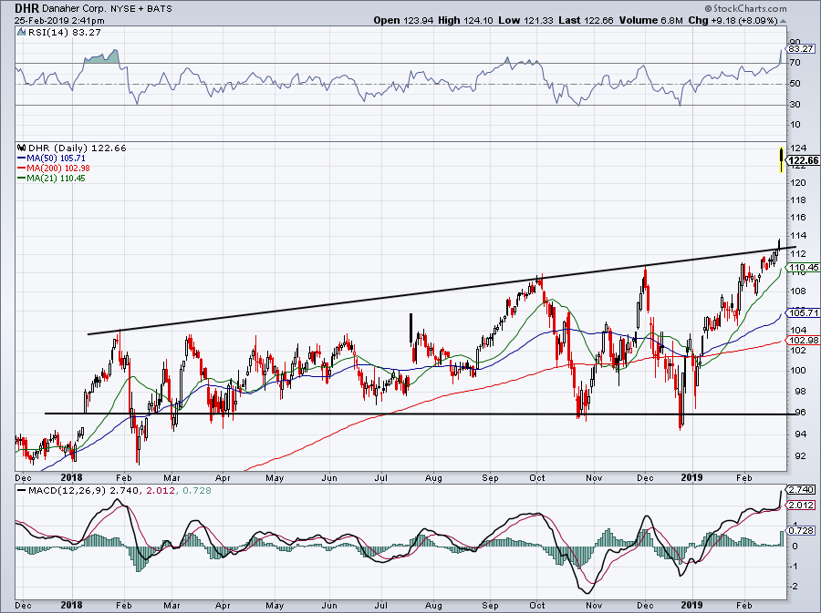Click the 'Volume 6.8M' header value
This screenshot has width=821, height=613.
pos(650,20)
